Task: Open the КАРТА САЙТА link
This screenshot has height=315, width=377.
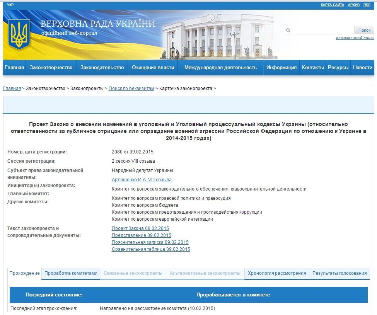Action: [x=332, y=5]
